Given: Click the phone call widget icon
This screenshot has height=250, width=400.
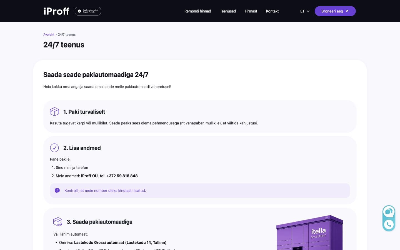Looking at the screenshot, I should [389, 224].
